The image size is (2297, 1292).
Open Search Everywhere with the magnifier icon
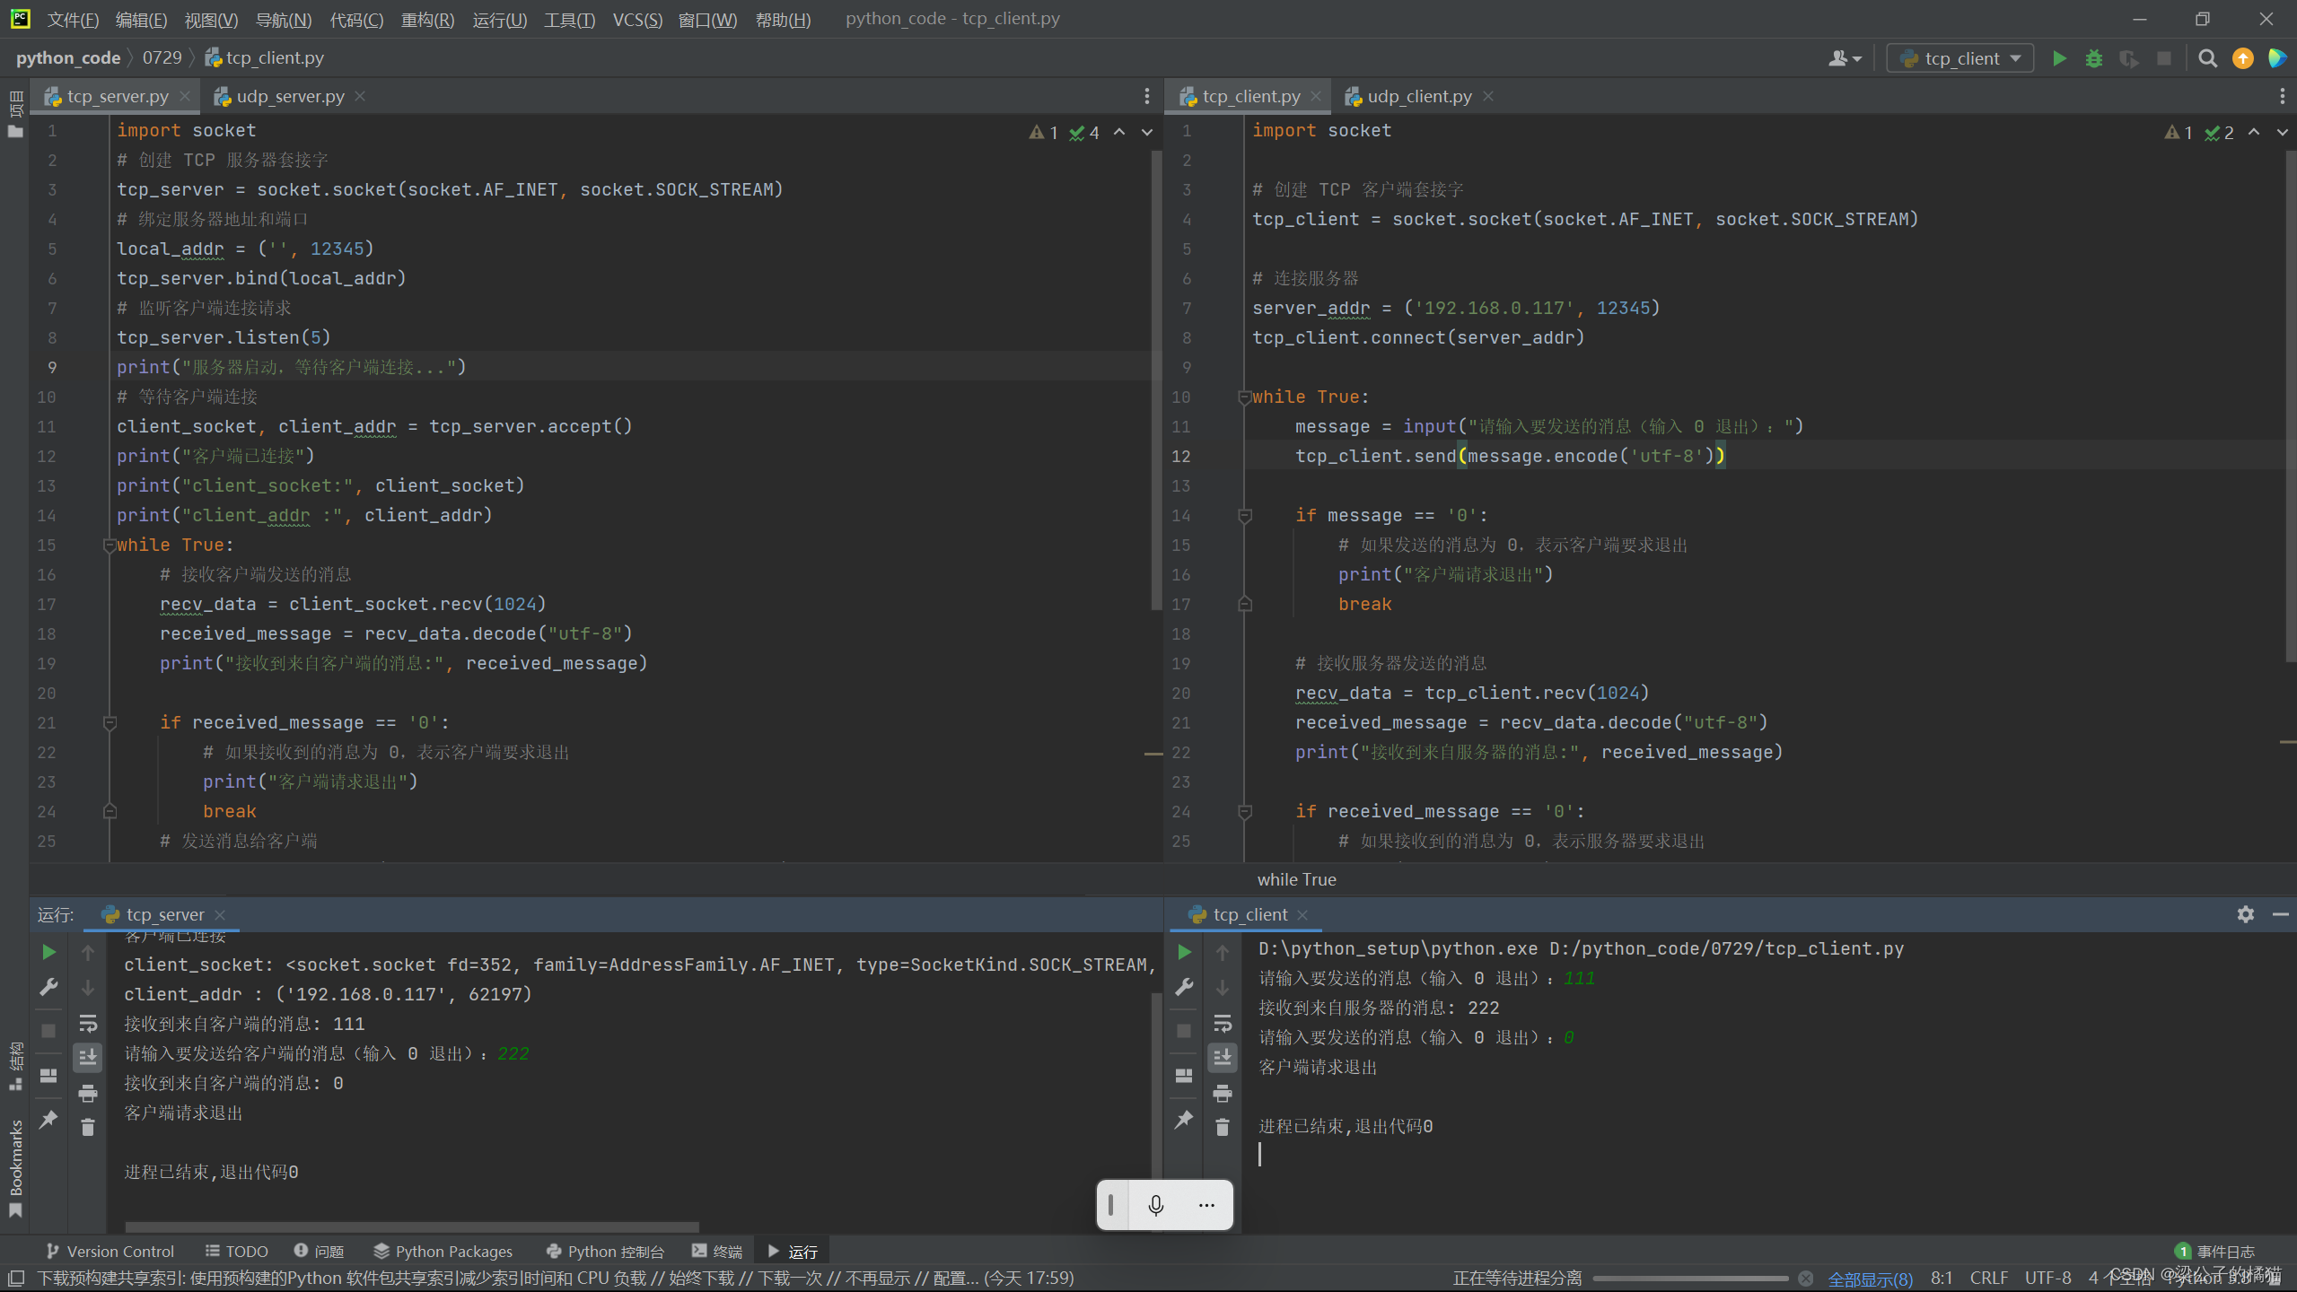tap(2207, 58)
